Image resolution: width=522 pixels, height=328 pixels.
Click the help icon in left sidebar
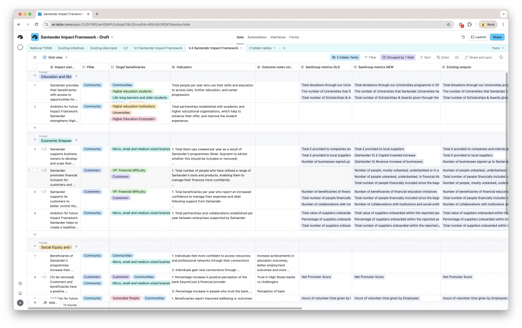click(x=20, y=283)
